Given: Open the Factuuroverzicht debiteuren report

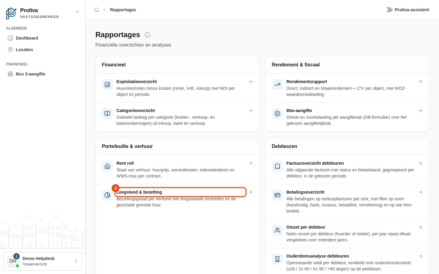Looking at the screenshot, I should [347, 170].
